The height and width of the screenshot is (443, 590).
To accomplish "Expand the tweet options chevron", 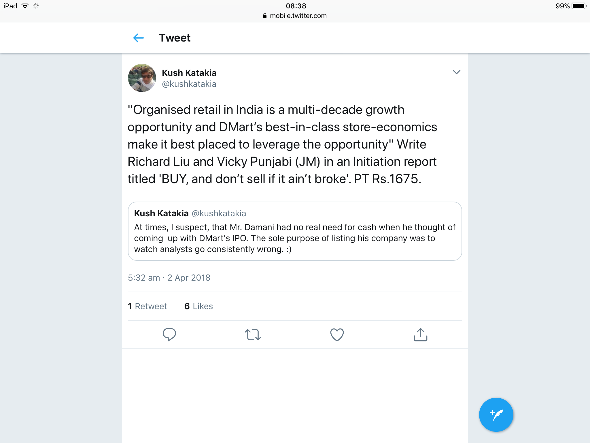I will (456, 72).
